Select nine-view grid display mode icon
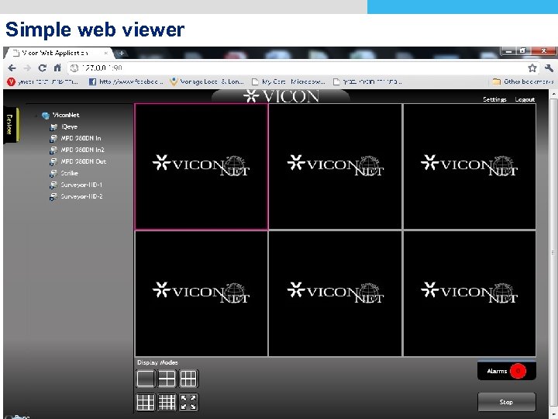The width and height of the screenshot is (558, 419). pos(145,402)
